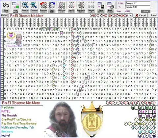Click the Cancel button

pos(140,15)
